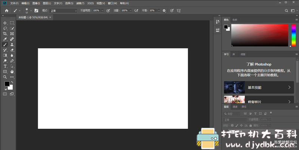Screen dimensions: 299x150
Task: Open the 滤镜(T) menu
Action: [80, 3]
